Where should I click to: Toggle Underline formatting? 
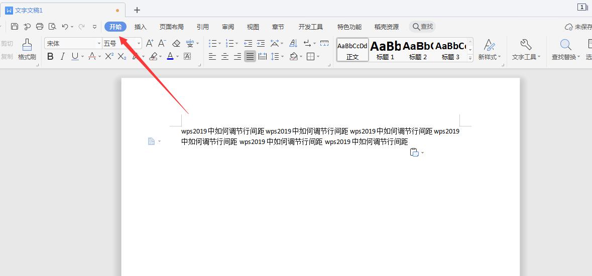coord(75,57)
